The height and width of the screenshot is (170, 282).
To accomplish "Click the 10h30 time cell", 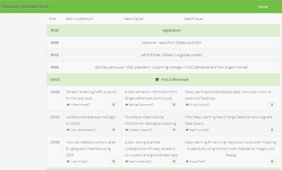I will coord(55,79).
